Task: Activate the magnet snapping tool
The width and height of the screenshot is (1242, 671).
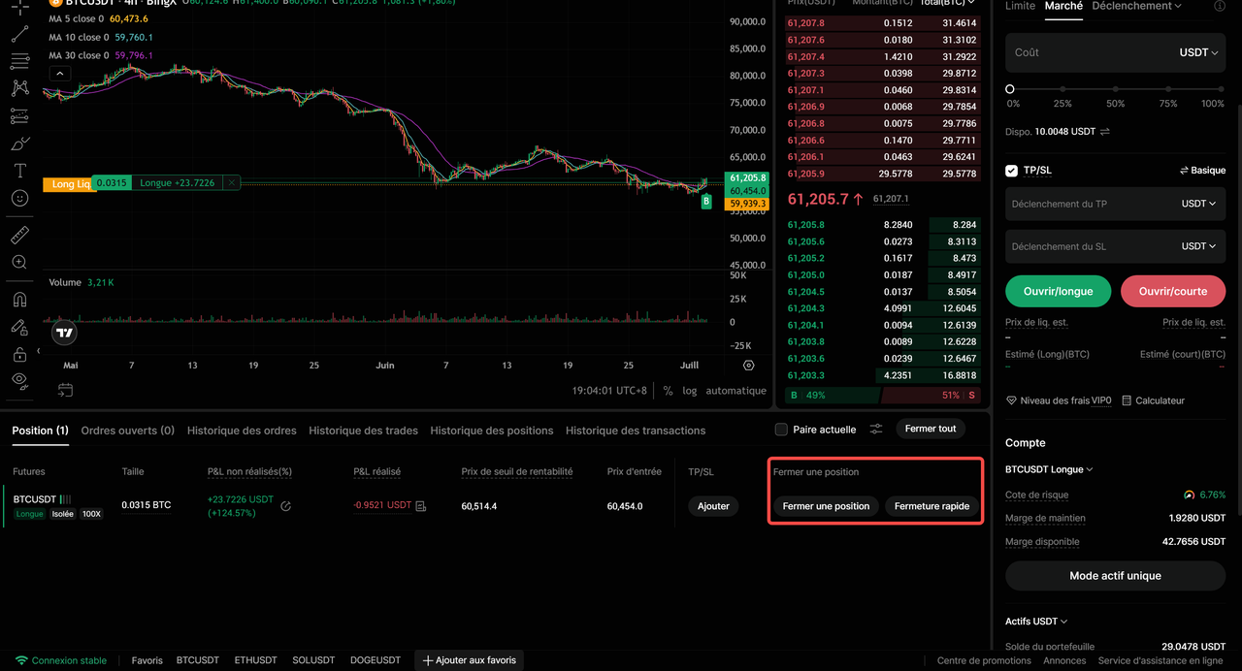Action: pyautogui.click(x=19, y=300)
